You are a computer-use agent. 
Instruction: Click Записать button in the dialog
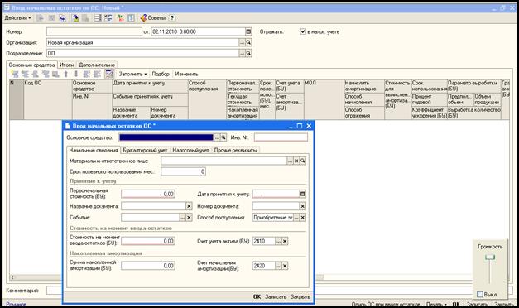(276, 296)
